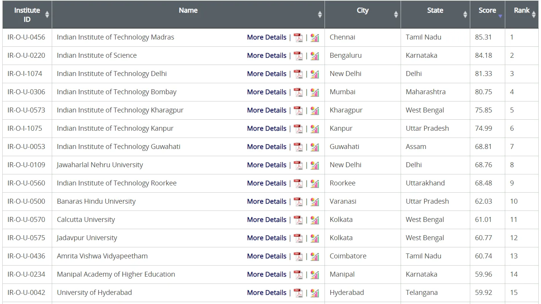Open More Details for IIT Guwahati

pos(267,147)
